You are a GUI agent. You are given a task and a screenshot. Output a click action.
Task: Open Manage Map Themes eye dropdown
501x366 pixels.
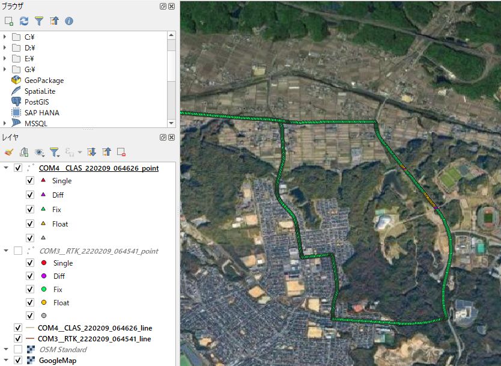40,152
